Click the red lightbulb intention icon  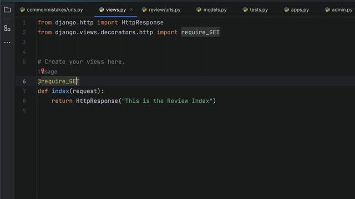pos(43,71)
